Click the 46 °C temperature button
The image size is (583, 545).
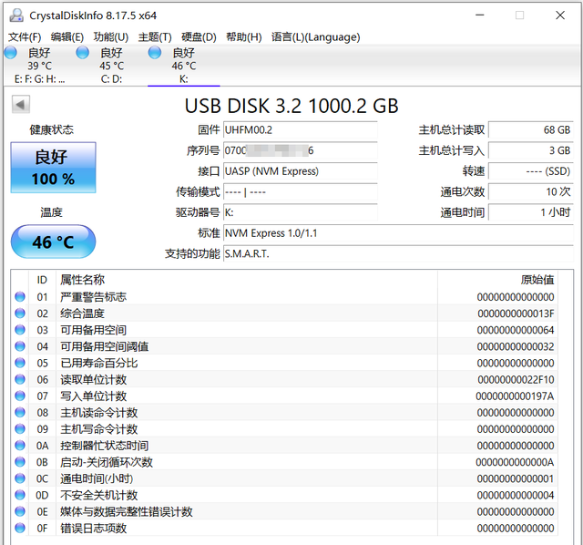point(53,242)
